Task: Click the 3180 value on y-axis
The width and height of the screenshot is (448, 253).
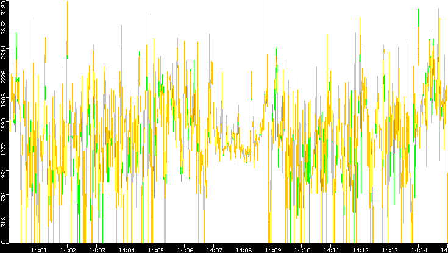Action: pyautogui.click(x=4, y=7)
